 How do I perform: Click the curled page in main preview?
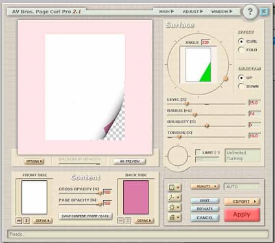click(85, 87)
